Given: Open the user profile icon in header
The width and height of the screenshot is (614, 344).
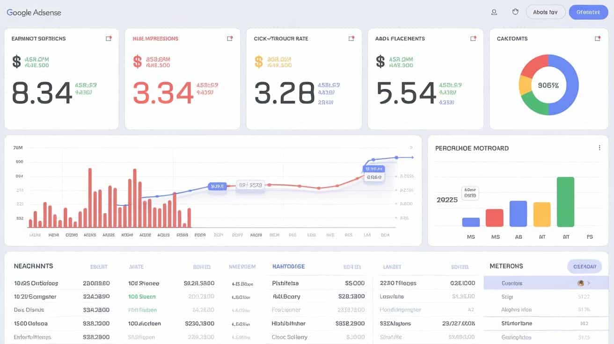Looking at the screenshot, I should coord(494,12).
